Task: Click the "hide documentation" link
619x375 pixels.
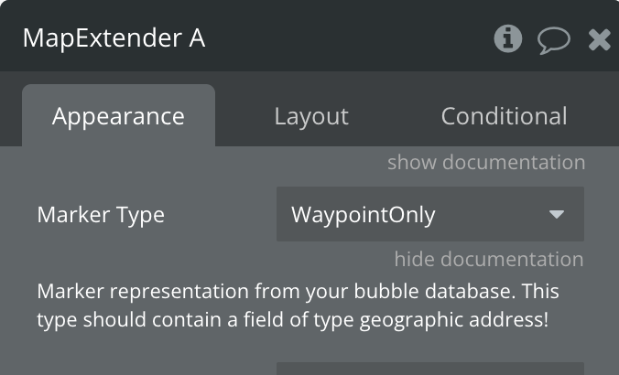Action: click(x=489, y=260)
